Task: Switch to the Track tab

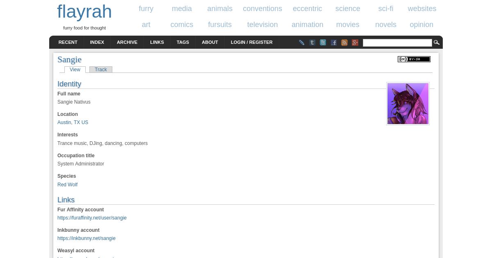Action: point(101,70)
